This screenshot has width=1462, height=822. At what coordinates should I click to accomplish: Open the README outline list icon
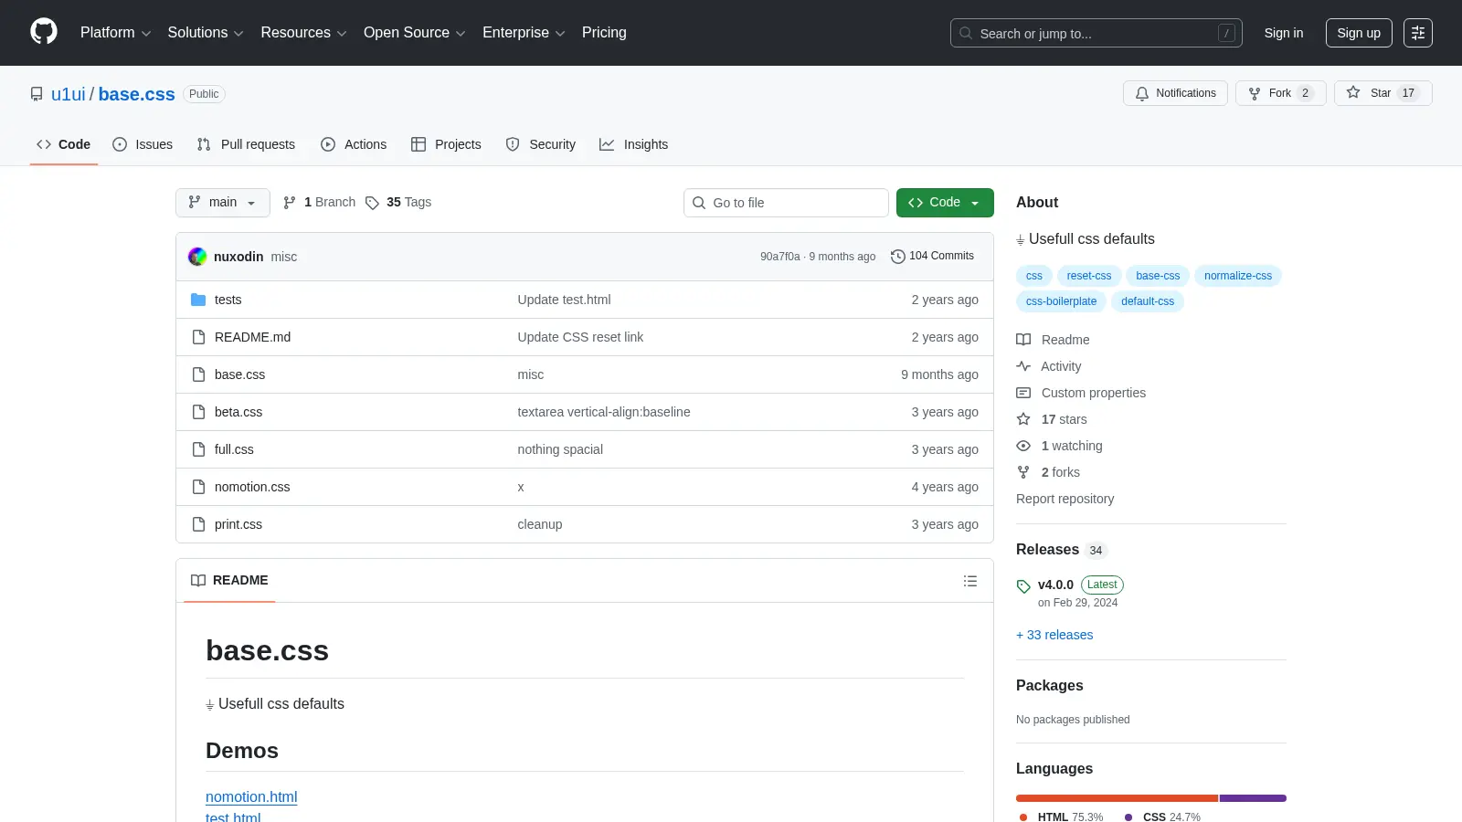point(970,581)
